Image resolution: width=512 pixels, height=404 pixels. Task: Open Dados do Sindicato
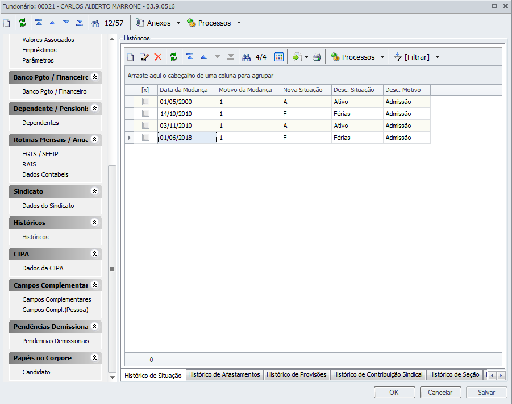48,206
